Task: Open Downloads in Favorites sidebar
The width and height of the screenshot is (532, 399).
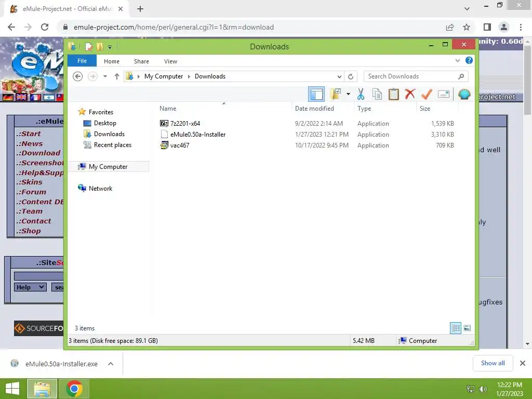Action: click(109, 134)
